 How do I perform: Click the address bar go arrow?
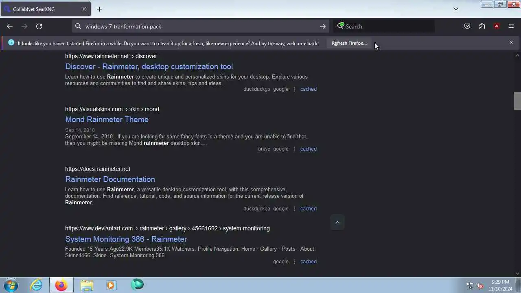pyautogui.click(x=323, y=26)
